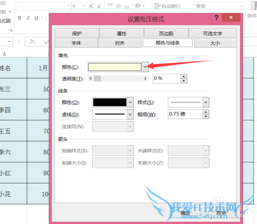The width and height of the screenshot is (257, 224).
Task: Select cell containing 李四
Action: tap(13, 110)
